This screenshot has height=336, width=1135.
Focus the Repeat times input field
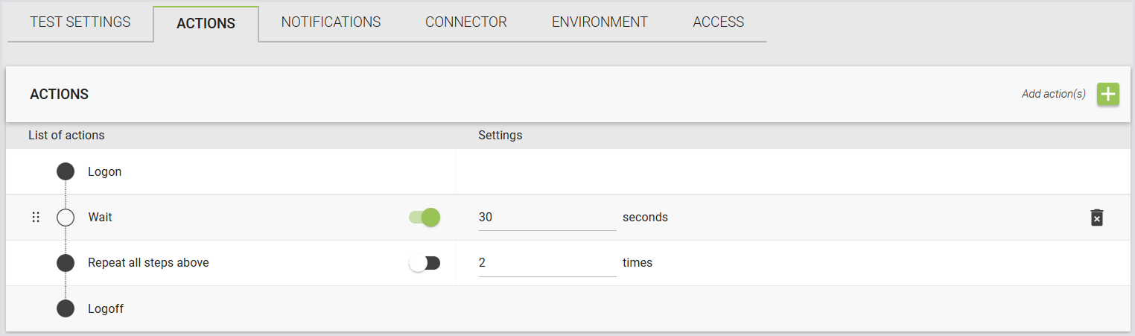[x=547, y=263]
